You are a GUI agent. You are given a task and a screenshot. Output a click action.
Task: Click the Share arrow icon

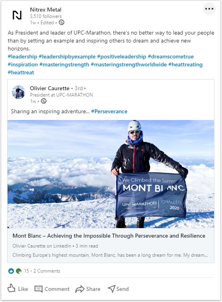[x=80, y=289]
